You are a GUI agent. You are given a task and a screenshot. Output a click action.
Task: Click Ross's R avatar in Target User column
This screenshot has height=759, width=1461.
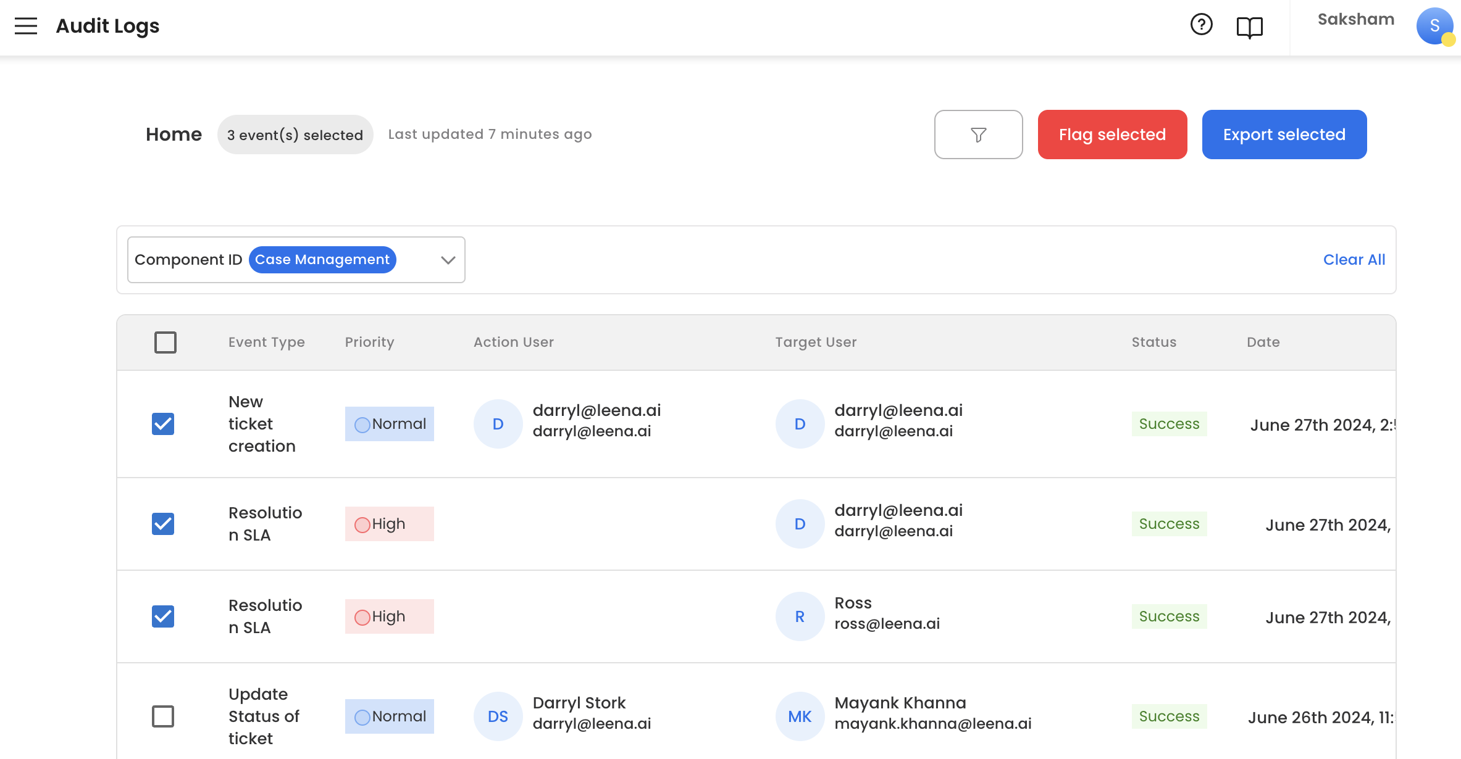coord(800,616)
